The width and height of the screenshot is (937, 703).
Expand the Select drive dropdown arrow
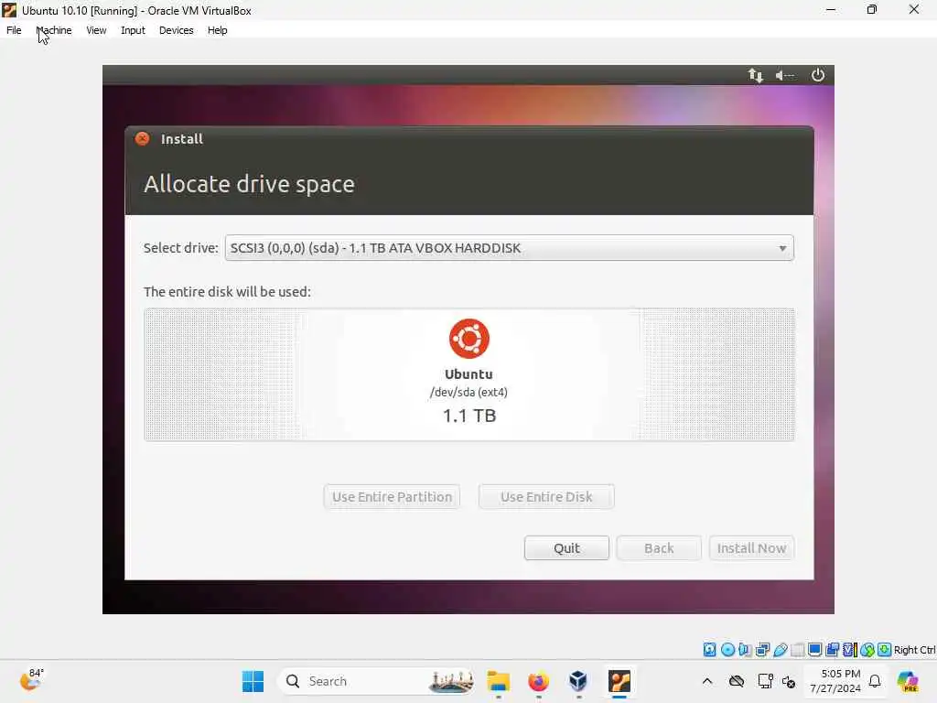pyautogui.click(x=782, y=248)
